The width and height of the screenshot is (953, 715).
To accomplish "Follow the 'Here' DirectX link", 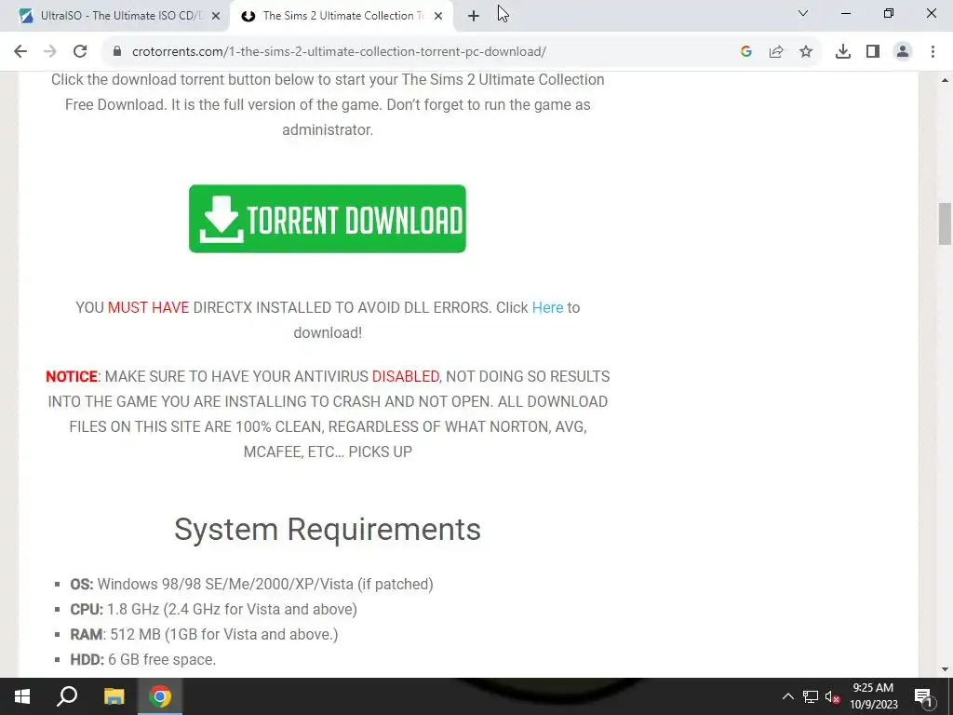I will 547,307.
